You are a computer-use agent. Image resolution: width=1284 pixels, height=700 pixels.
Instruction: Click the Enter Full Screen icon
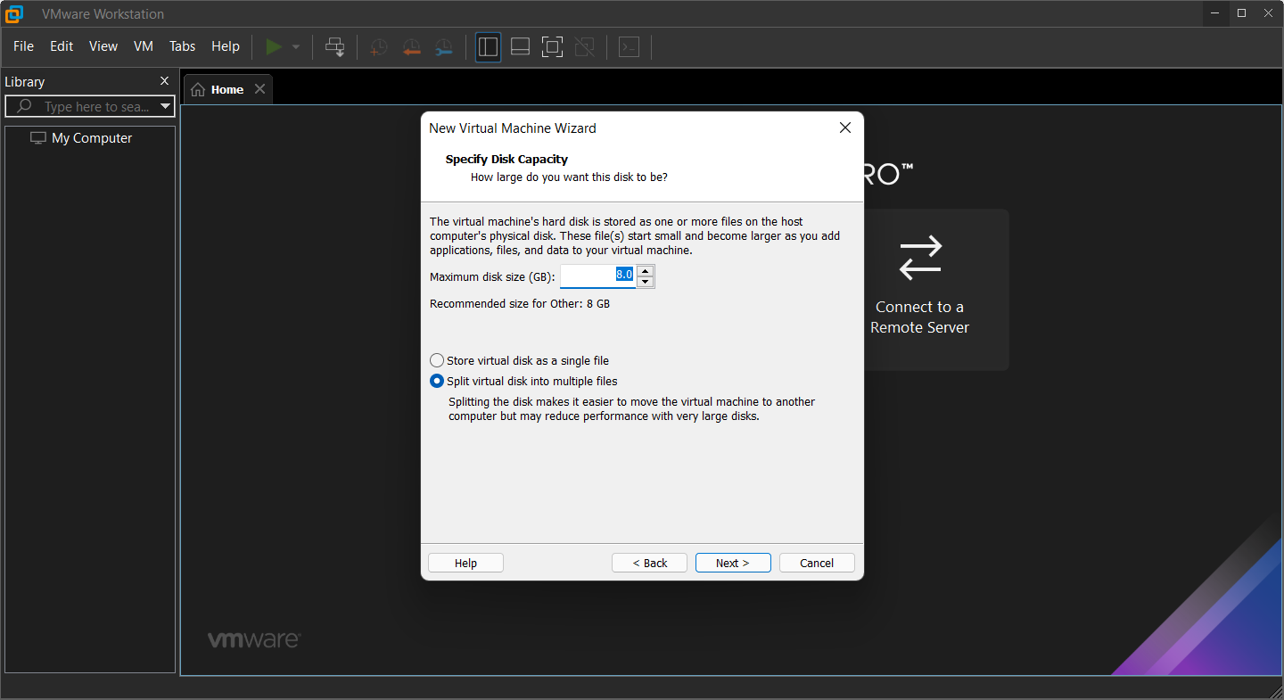coord(552,46)
